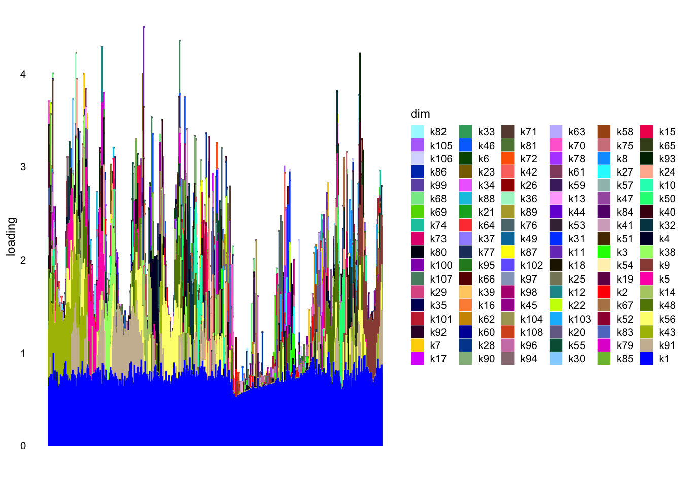Click the y-axis tick label 4
The image size is (682, 487).
(x=23, y=74)
